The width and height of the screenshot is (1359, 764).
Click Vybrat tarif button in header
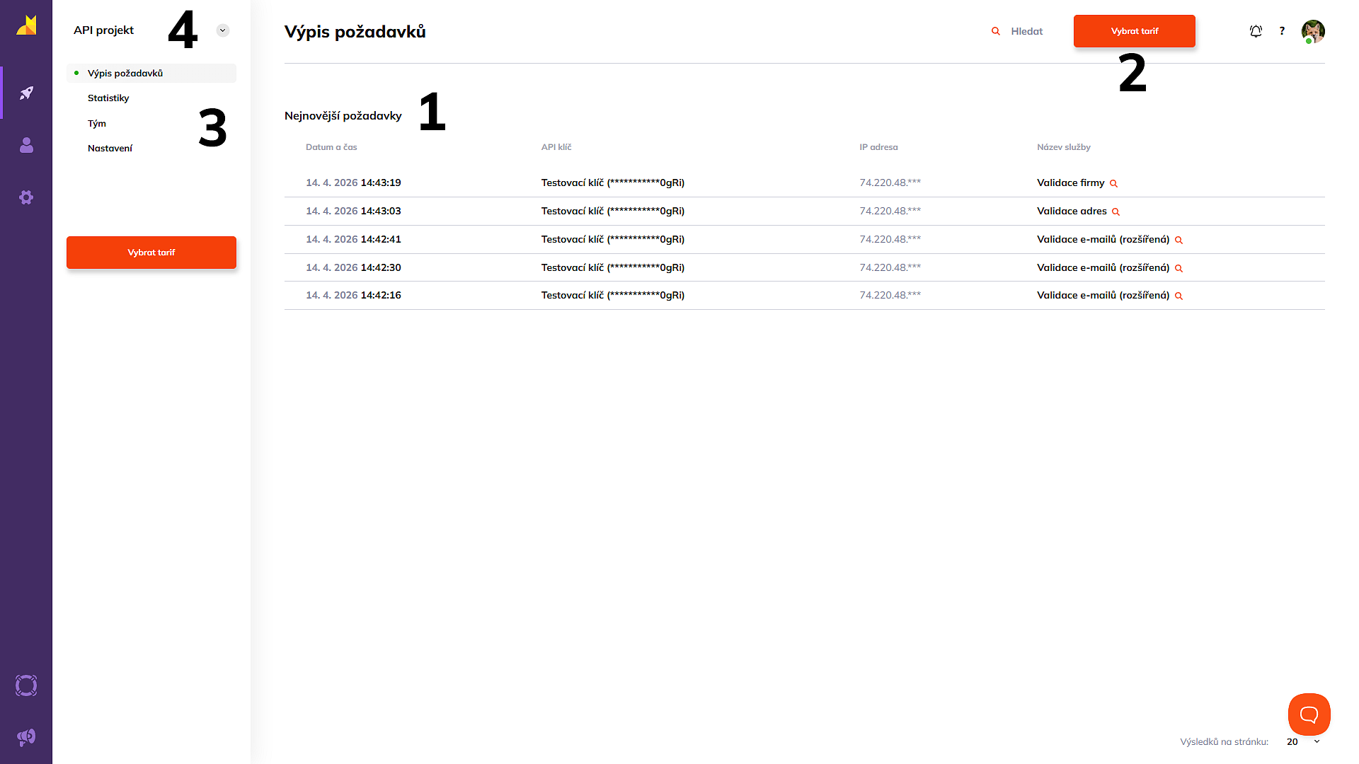pos(1134,31)
